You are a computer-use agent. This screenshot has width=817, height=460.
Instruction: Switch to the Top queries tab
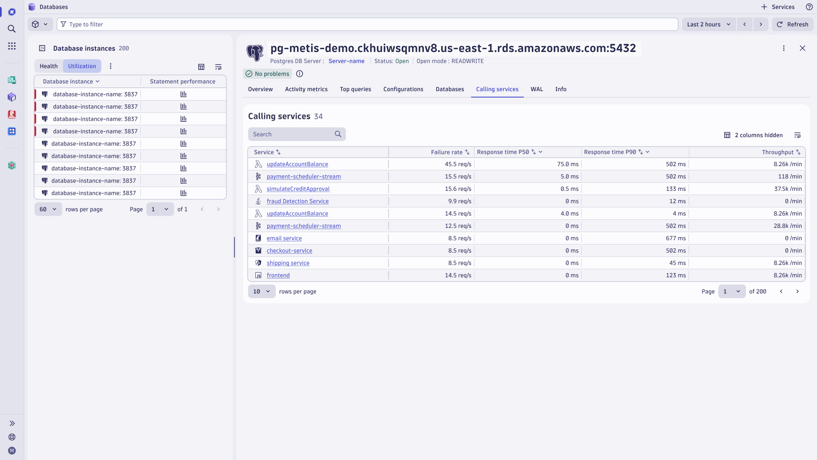click(x=355, y=89)
